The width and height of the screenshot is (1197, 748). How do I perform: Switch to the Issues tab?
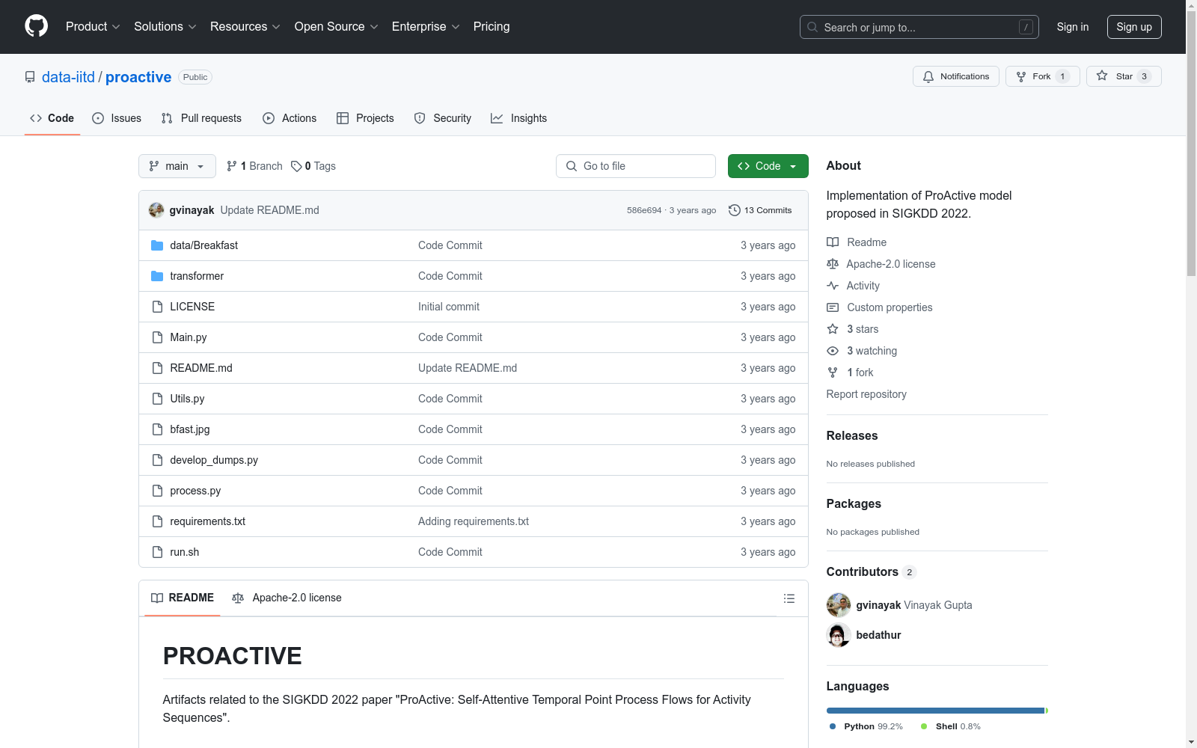click(117, 118)
